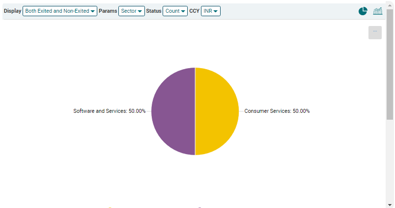The height and width of the screenshot is (208, 395).
Task: Expand the CCY INR currency dropdown
Action: 210,11
